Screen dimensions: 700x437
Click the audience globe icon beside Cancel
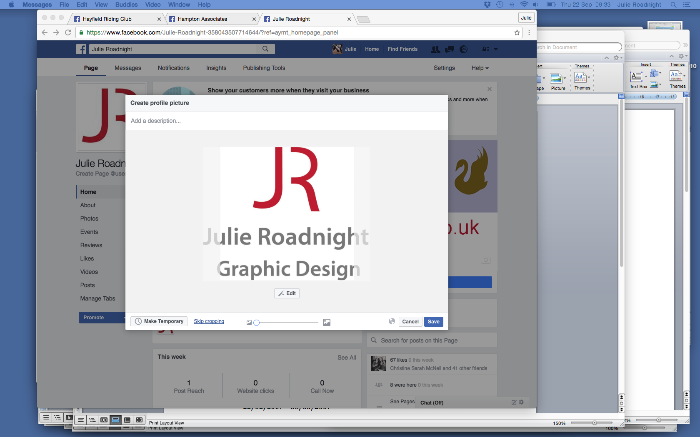[x=392, y=321]
